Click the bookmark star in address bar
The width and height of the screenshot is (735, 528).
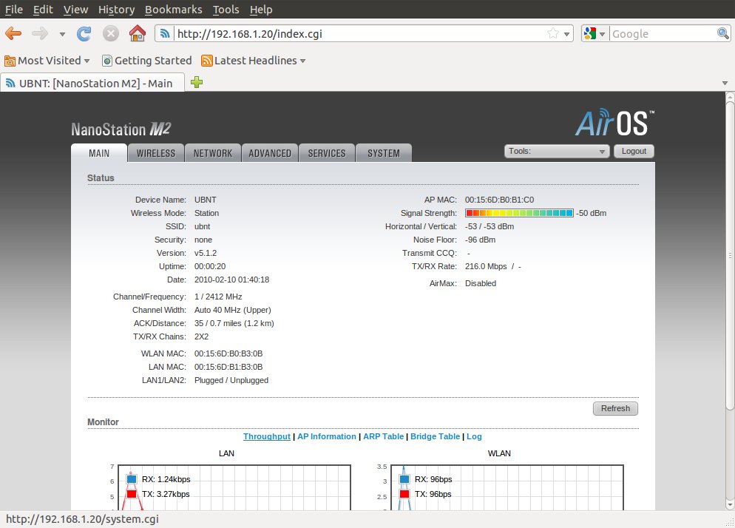tap(552, 33)
